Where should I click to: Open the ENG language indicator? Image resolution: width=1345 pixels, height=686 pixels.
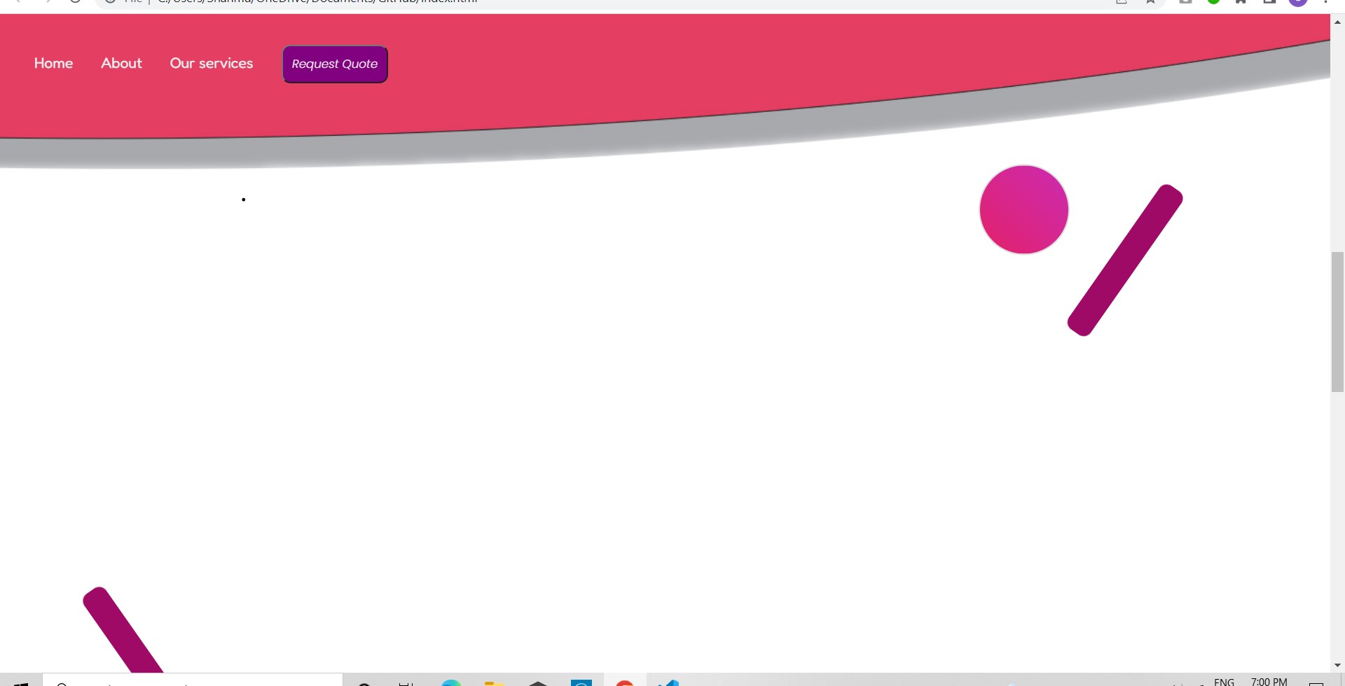[x=1224, y=682]
